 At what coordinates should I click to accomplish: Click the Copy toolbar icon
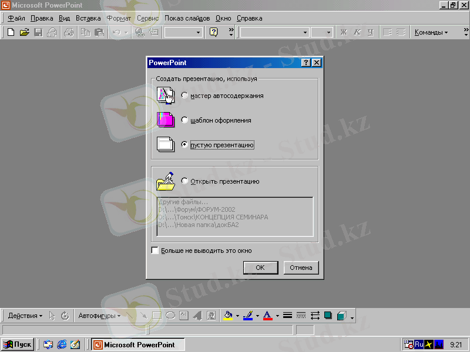click(86, 32)
